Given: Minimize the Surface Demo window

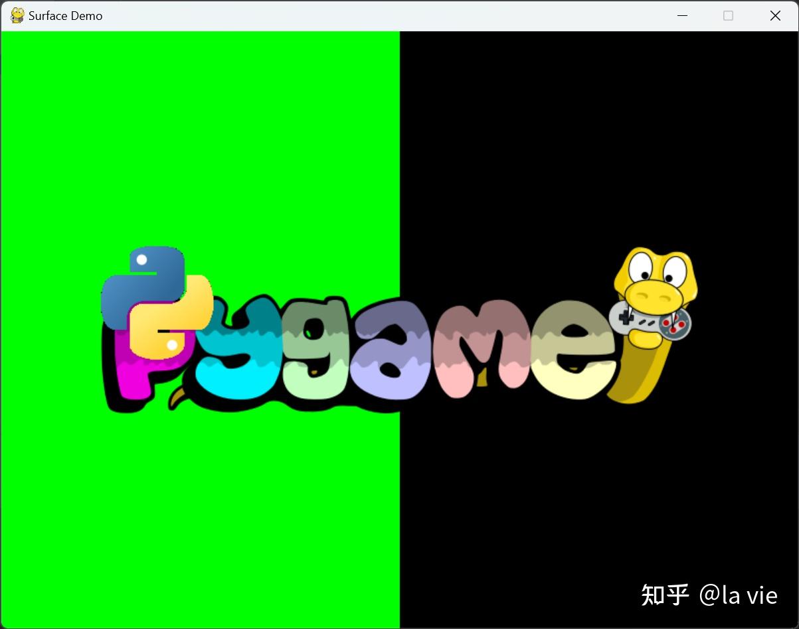Looking at the screenshot, I should [682, 15].
